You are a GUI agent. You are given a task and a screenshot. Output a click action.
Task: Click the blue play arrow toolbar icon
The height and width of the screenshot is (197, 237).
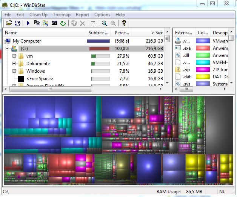pos(28,23)
